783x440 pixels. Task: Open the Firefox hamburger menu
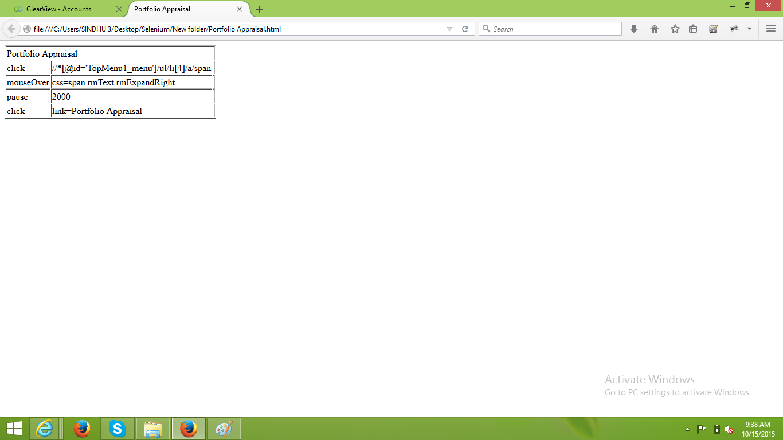(x=770, y=29)
